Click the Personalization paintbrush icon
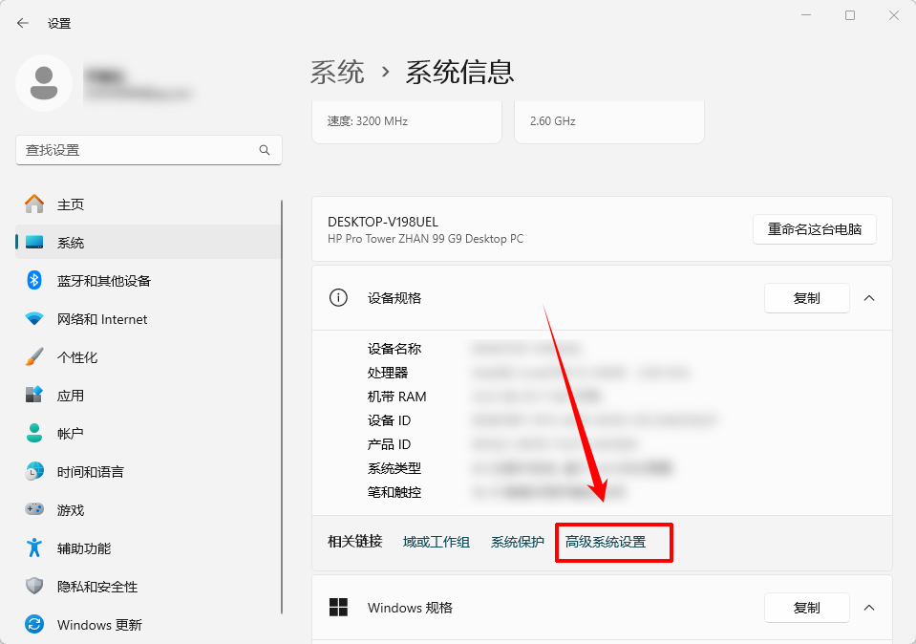Viewport: 916px width, 644px height. click(x=34, y=356)
